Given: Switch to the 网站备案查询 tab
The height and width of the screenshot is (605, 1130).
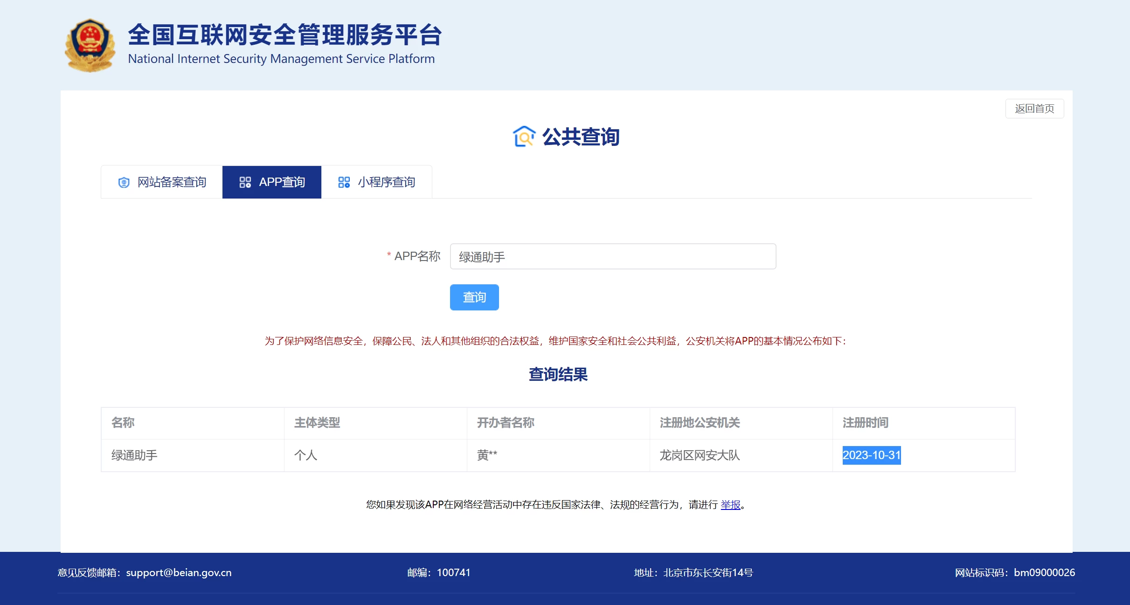Looking at the screenshot, I should click(162, 182).
